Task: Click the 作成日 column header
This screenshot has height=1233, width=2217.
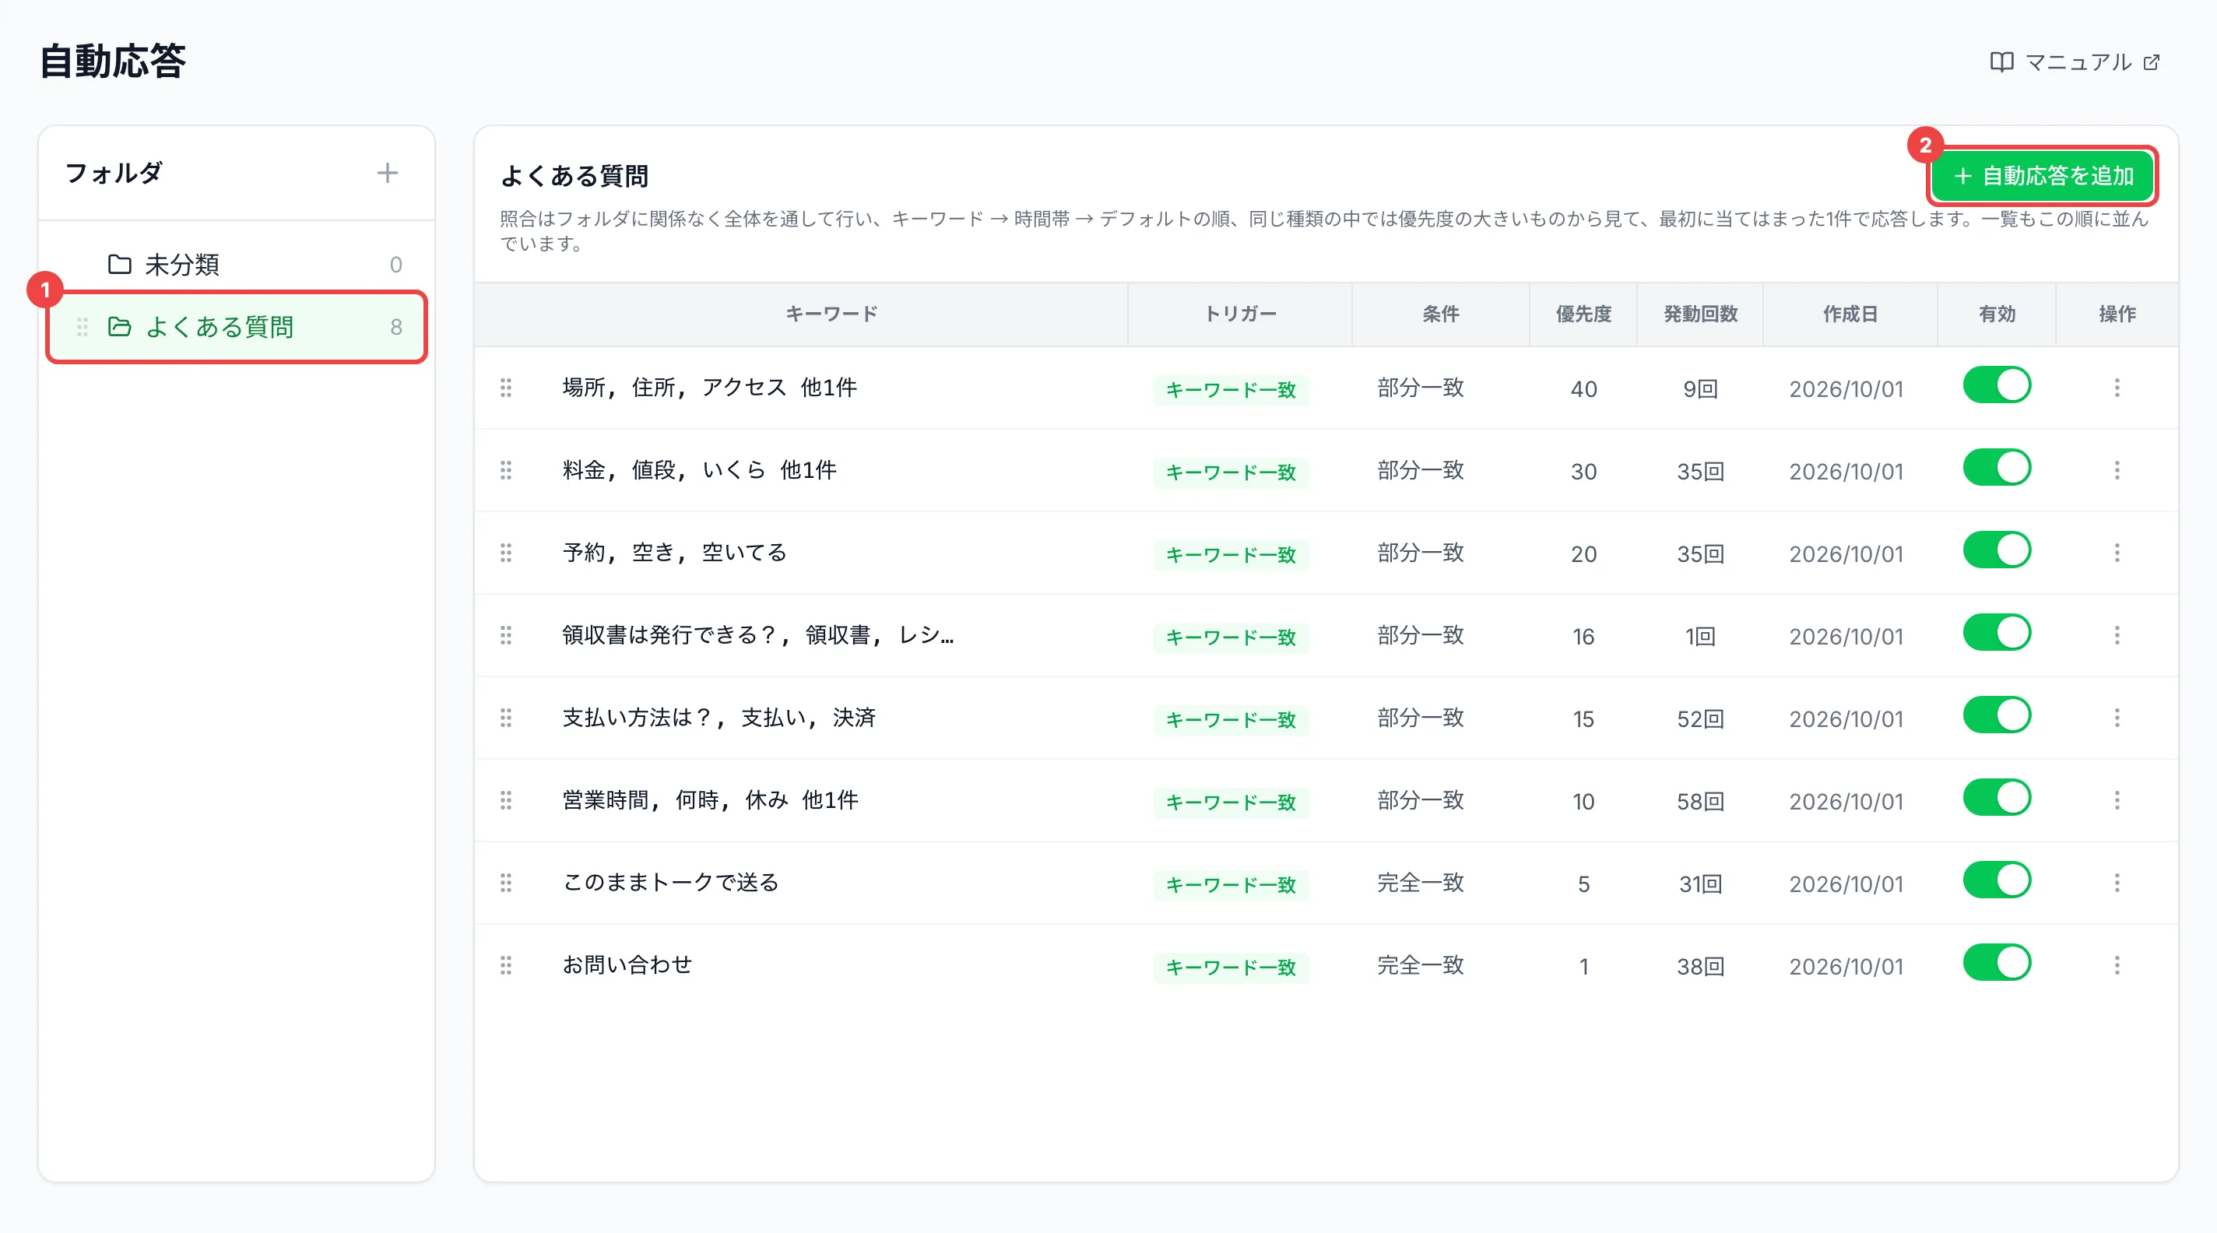Action: pyautogui.click(x=1850, y=314)
